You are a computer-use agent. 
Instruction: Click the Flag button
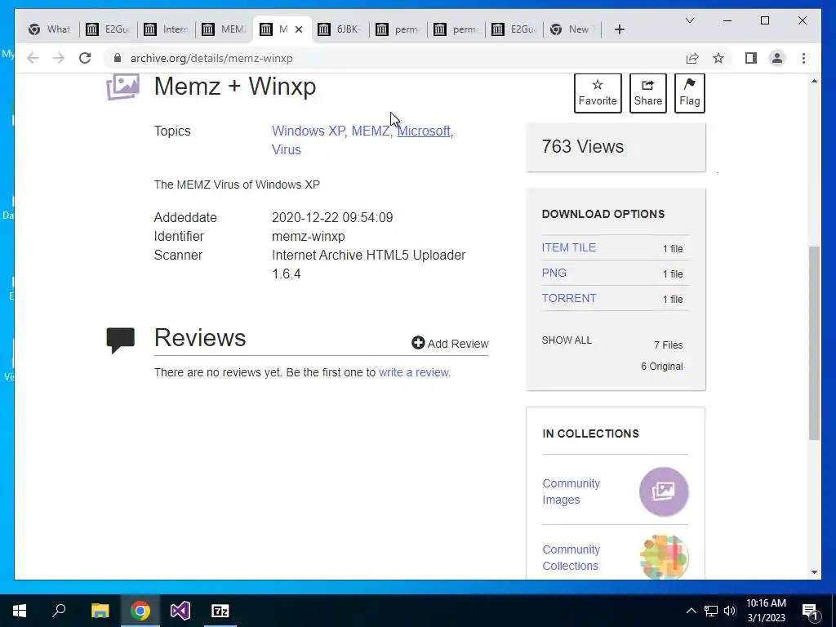coord(689,93)
